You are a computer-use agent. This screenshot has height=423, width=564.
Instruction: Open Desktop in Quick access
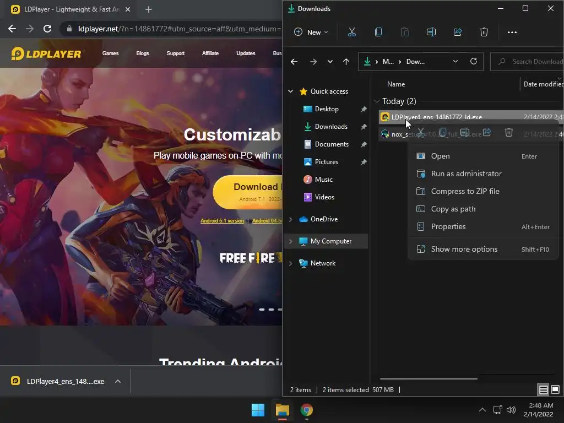click(x=327, y=109)
